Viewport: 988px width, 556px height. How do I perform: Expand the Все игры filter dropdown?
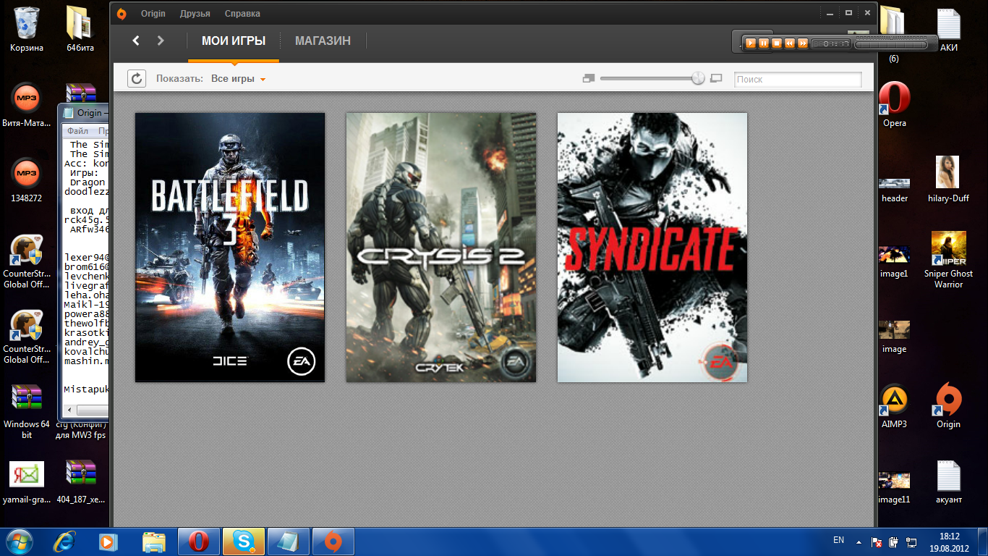(239, 79)
